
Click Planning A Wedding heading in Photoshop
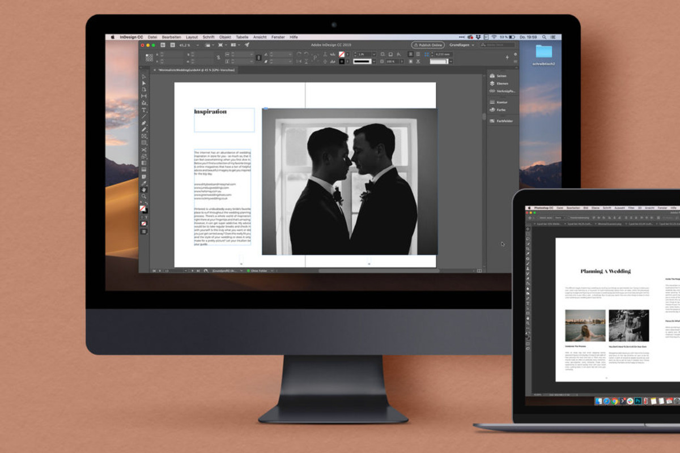(x=605, y=271)
